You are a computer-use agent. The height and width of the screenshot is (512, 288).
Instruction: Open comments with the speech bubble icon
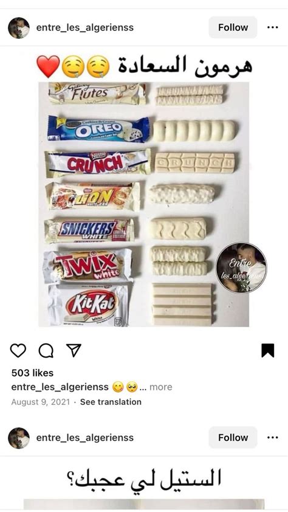click(x=46, y=350)
